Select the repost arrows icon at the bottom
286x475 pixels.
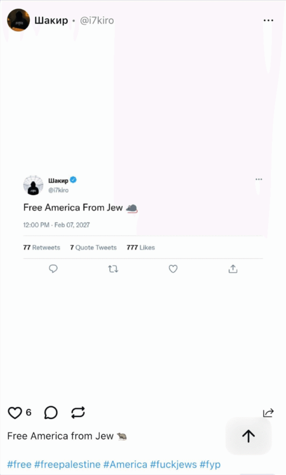point(78,413)
